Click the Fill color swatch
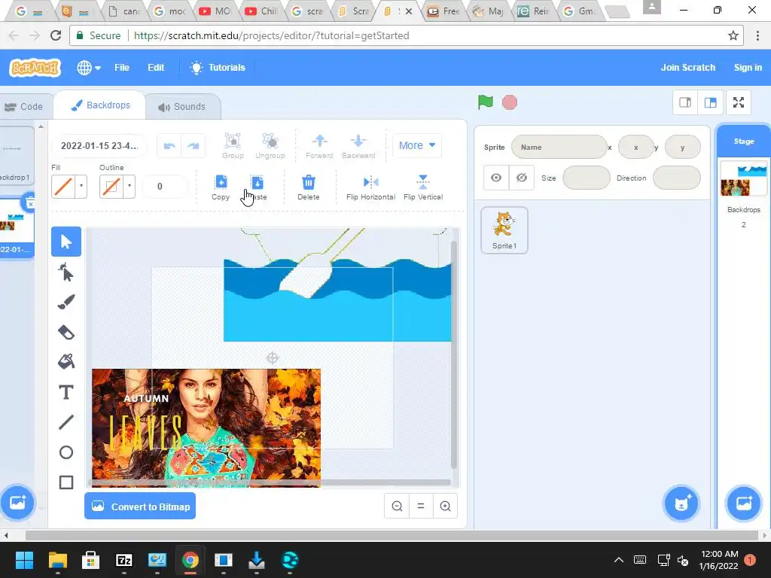 click(x=63, y=187)
